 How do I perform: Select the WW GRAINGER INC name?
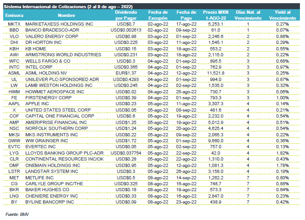[x=47, y=141]
